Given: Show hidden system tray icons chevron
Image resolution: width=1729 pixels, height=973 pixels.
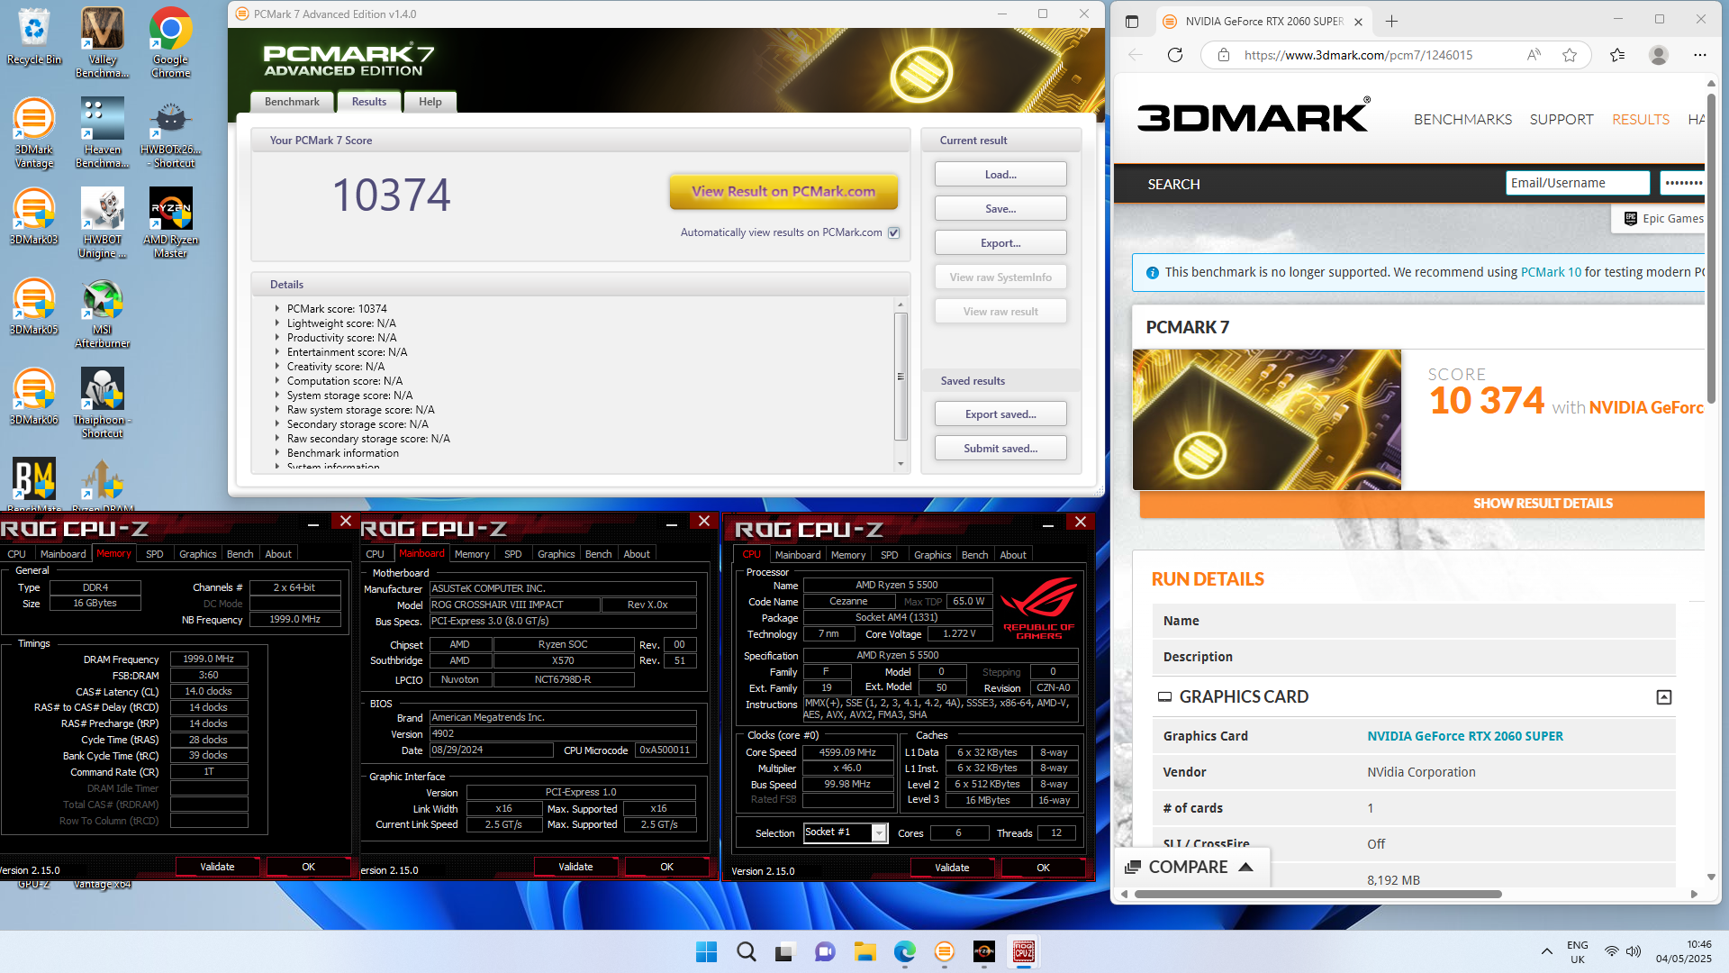Looking at the screenshot, I should (1546, 951).
